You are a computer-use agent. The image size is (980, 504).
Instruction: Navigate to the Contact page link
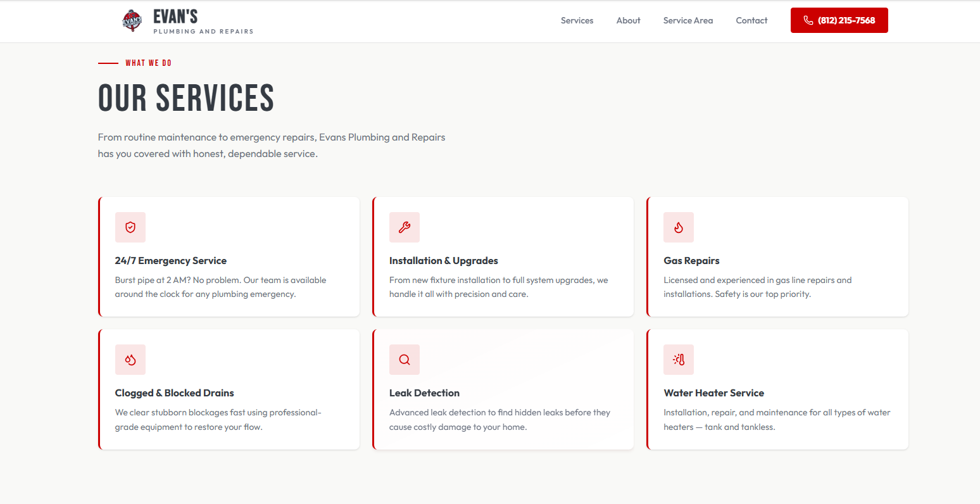tap(751, 20)
